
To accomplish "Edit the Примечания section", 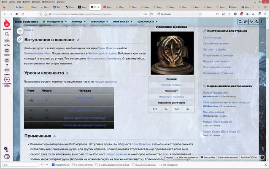I will [54, 136].
